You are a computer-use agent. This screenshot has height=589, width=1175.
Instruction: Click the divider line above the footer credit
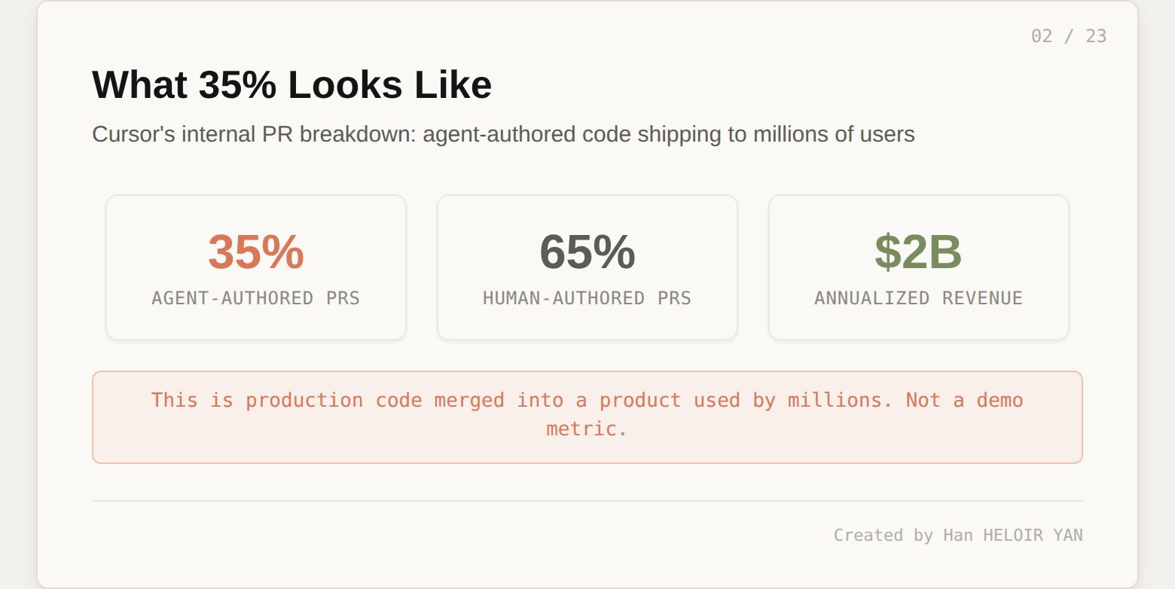[x=587, y=501]
